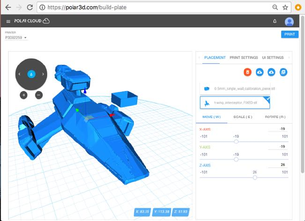Open the zoom magnifier in address bar
The width and height of the screenshot is (305, 221).
pyautogui.click(x=275, y=7)
